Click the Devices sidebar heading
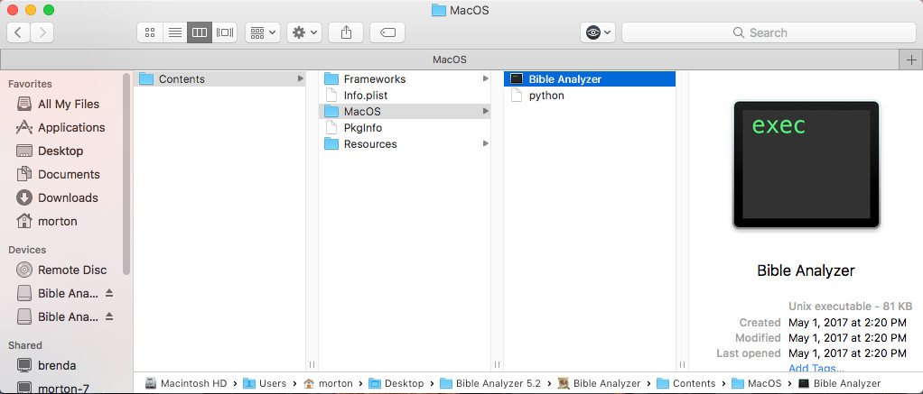 coord(27,250)
